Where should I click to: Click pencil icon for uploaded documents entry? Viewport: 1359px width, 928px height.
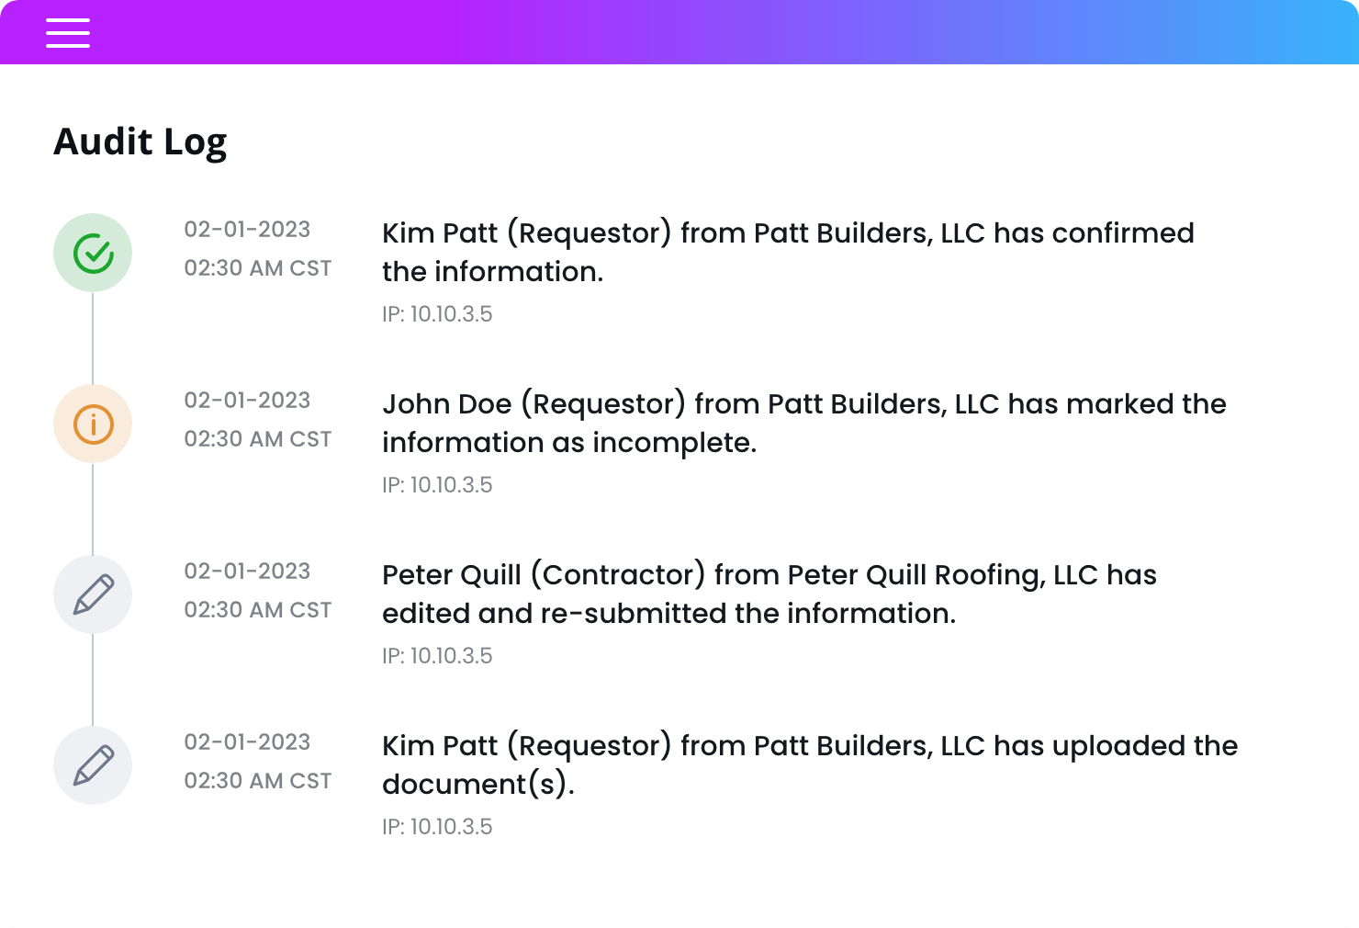(93, 765)
